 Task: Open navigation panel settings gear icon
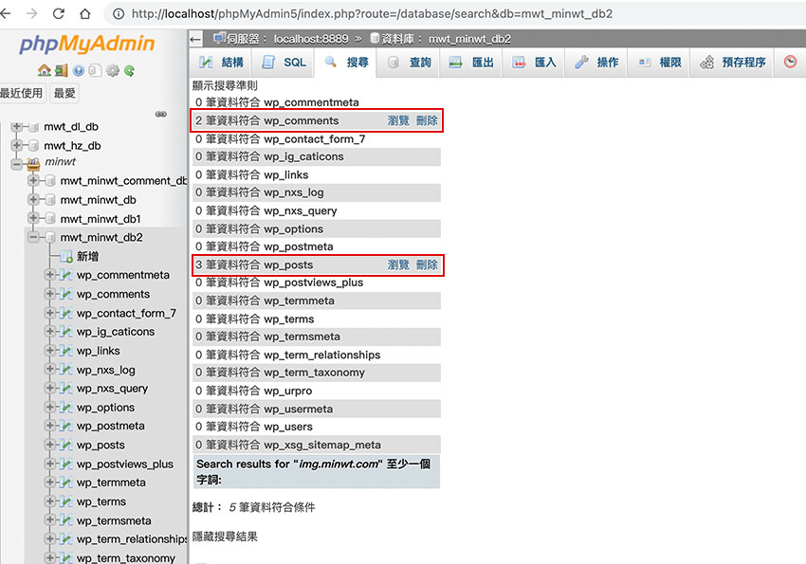click(x=113, y=70)
